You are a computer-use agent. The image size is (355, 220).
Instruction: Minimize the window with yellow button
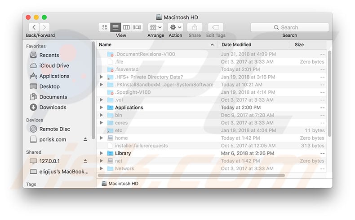tap(36, 17)
